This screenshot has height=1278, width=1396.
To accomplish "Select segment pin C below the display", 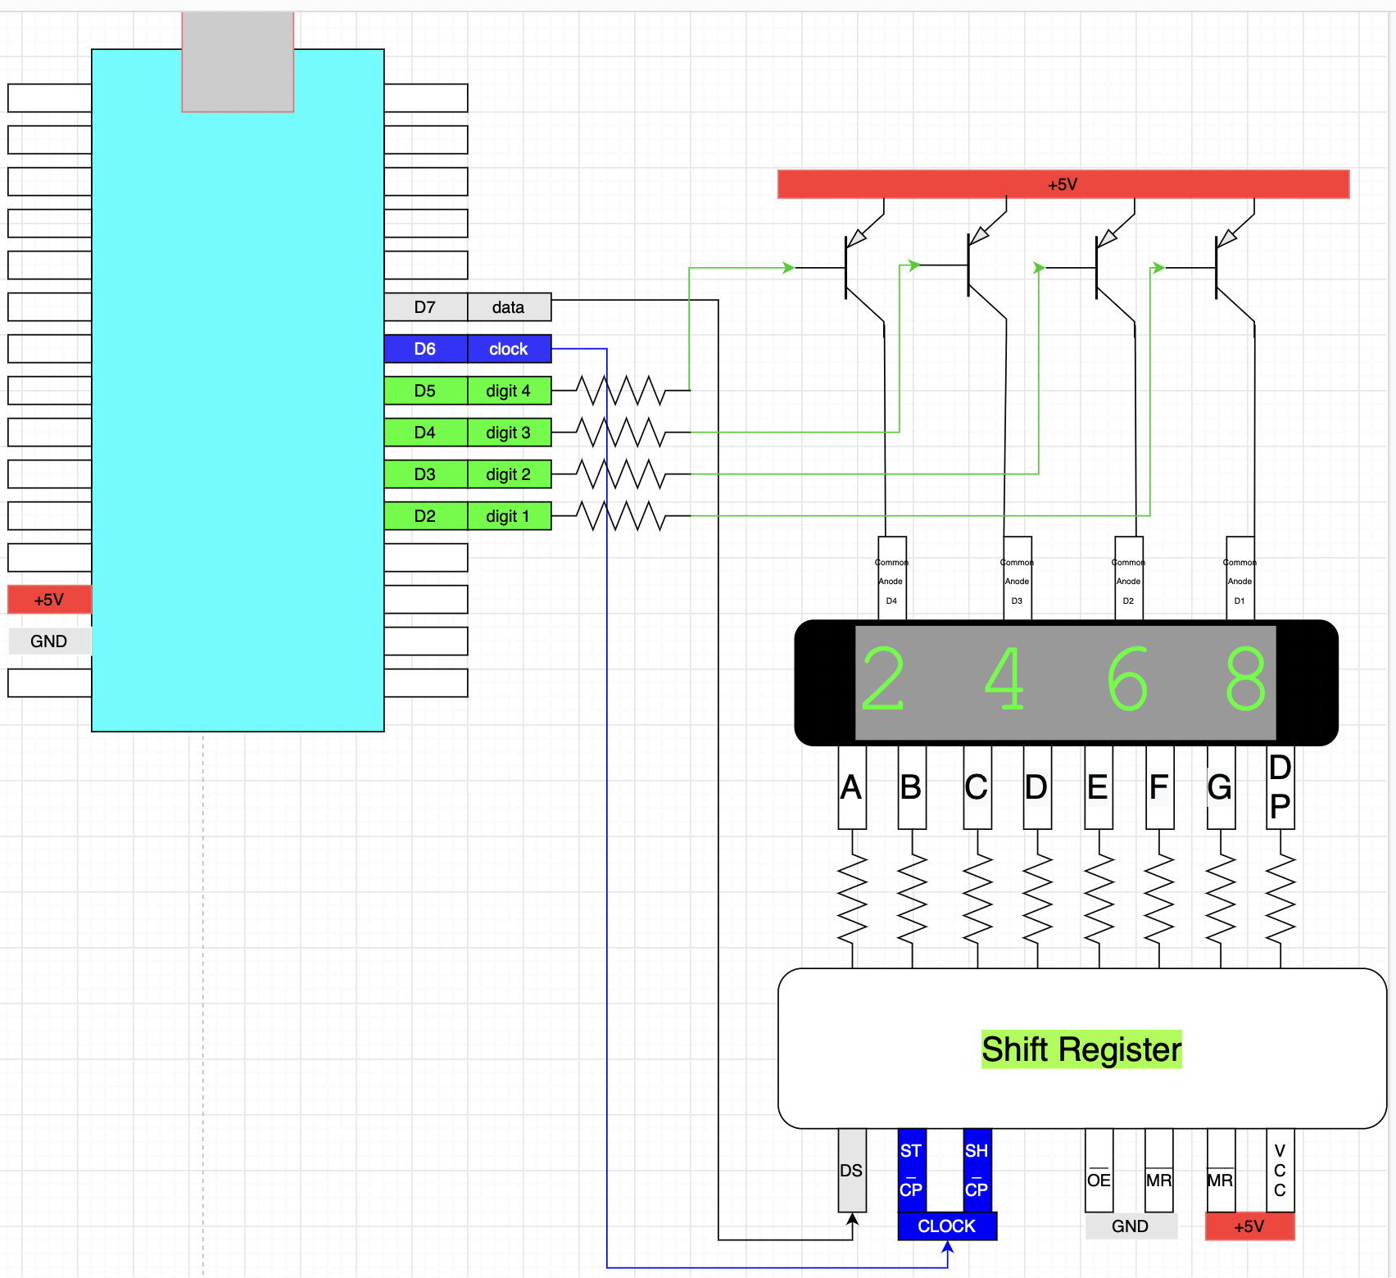I will pos(977,787).
